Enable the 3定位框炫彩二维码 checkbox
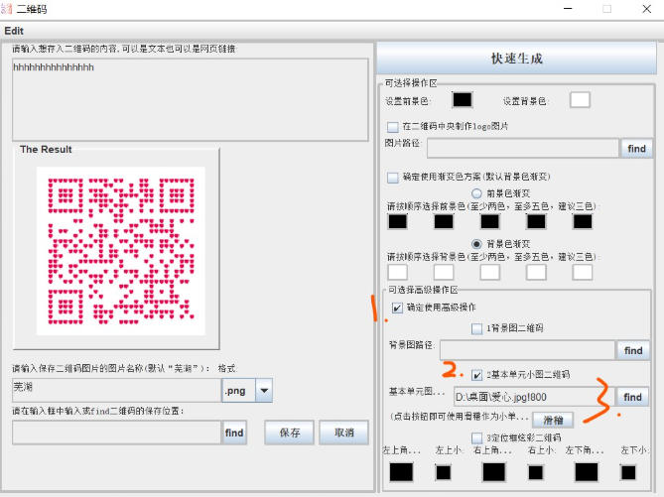Image resolution: width=664 pixels, height=497 pixels. [x=477, y=437]
